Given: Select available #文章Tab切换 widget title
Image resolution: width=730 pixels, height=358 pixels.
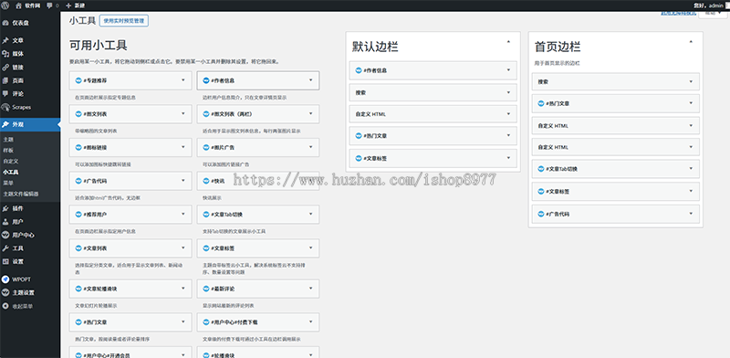Looking at the screenshot, I should pyautogui.click(x=226, y=215).
